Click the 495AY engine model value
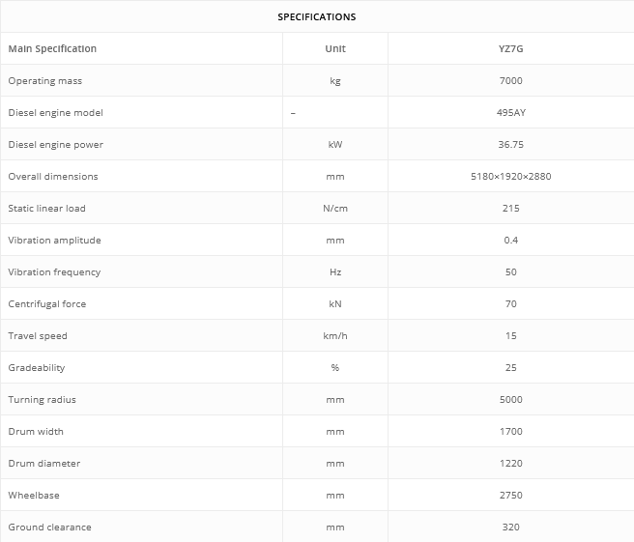The width and height of the screenshot is (634, 542). [x=510, y=113]
